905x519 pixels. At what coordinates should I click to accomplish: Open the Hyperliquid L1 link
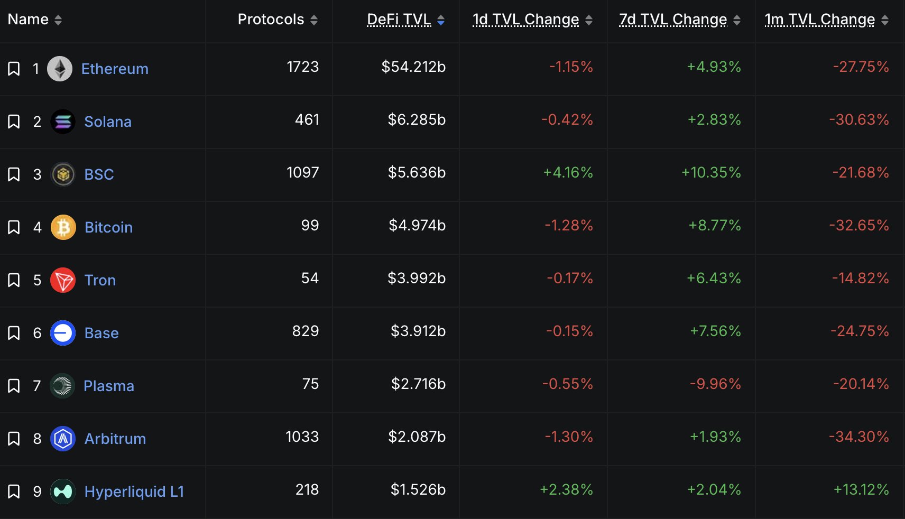pyautogui.click(x=134, y=492)
